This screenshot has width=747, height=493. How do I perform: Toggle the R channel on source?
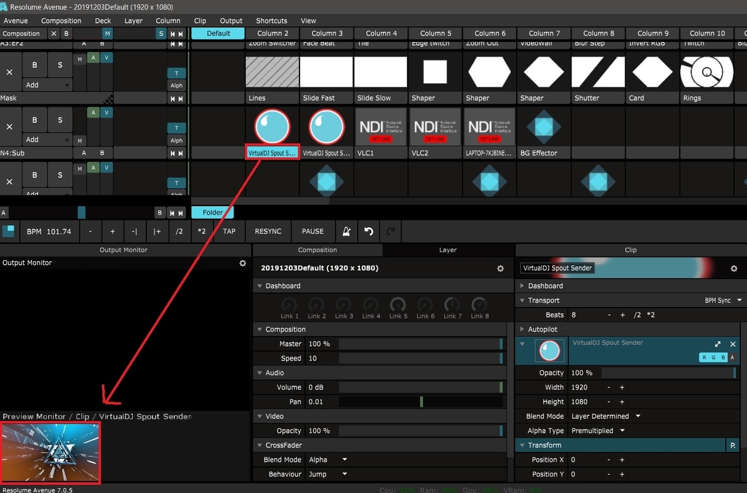[x=704, y=357]
